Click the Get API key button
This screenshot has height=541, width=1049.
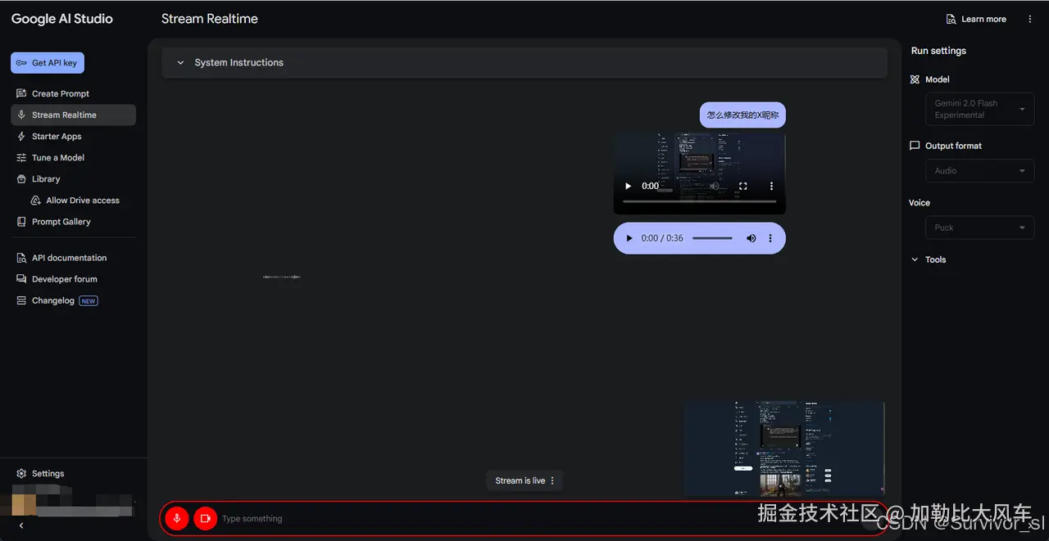48,63
